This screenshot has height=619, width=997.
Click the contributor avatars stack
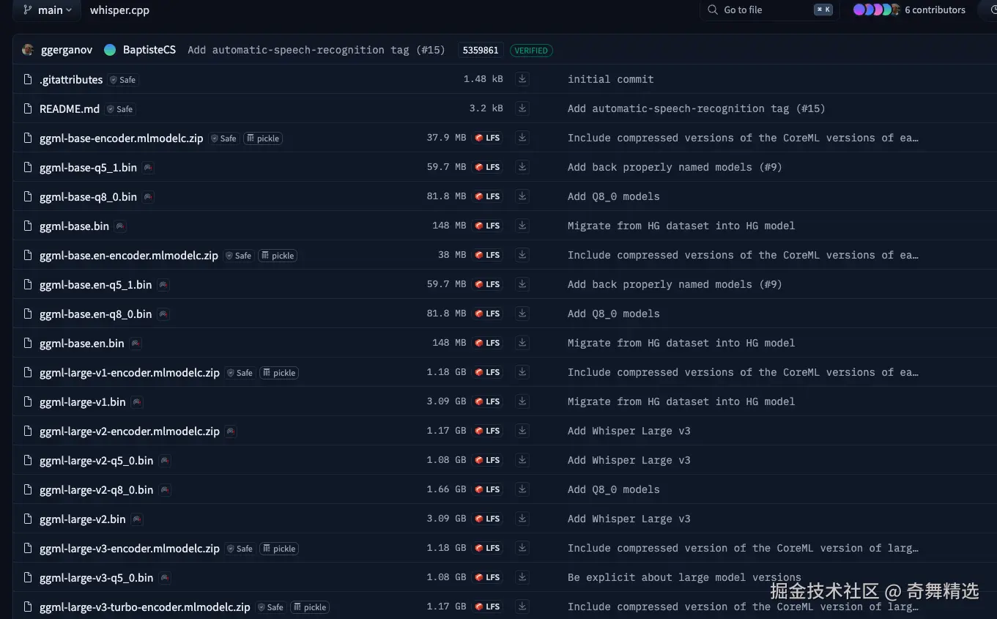coord(877,10)
